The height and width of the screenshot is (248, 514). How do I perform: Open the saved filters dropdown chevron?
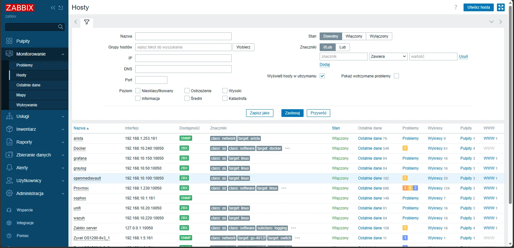492,22
